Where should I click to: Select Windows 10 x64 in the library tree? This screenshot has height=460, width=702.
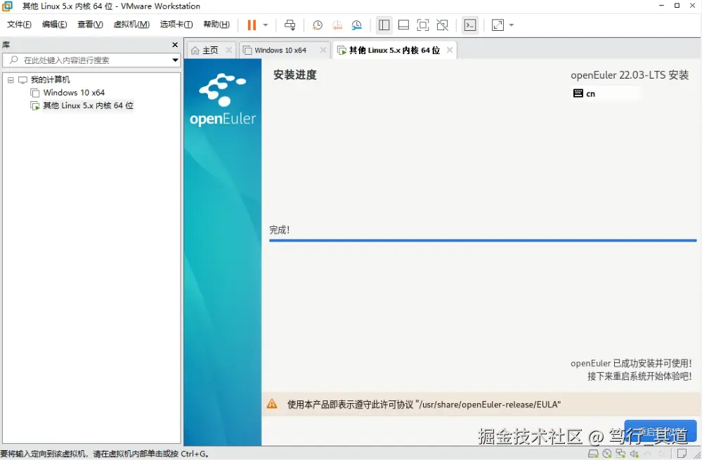coord(74,93)
